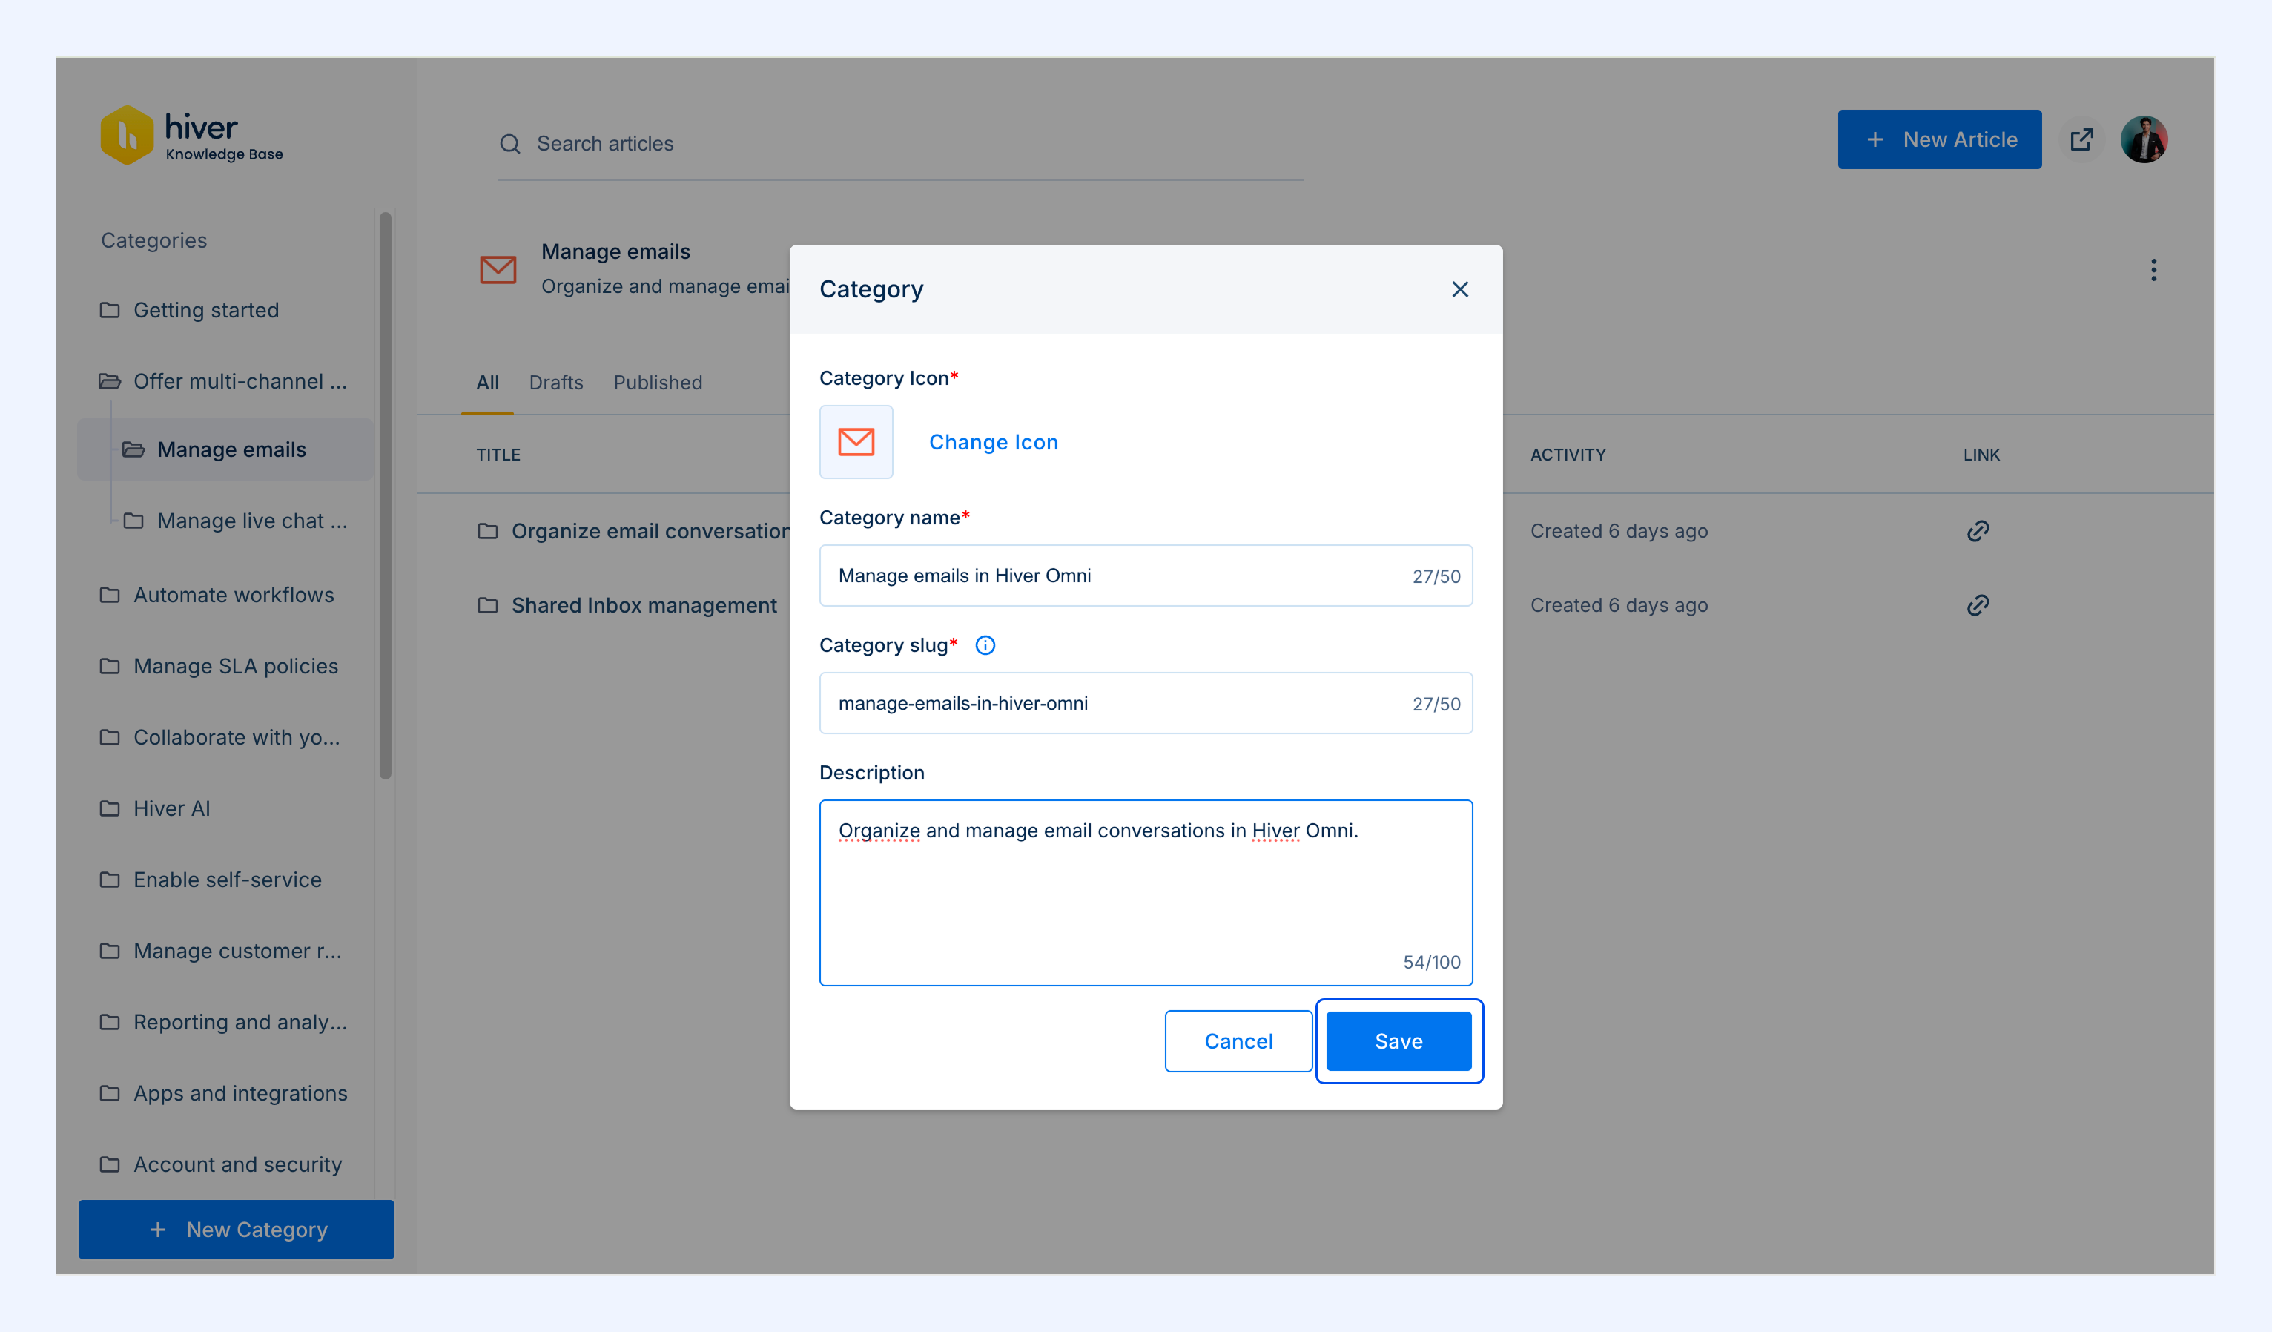
Task: Click the plus icon on New Category
Action: tap(157, 1230)
